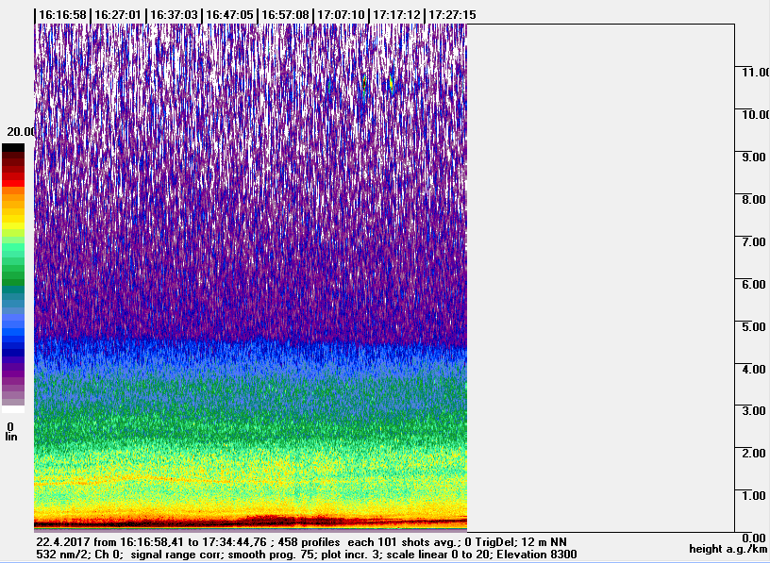Pick the purple band of the color scale
The width and height of the screenshot is (770, 563).
coord(13,373)
